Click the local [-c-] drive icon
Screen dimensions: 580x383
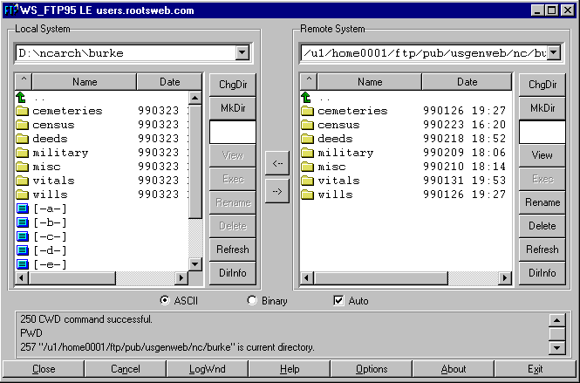coord(23,236)
